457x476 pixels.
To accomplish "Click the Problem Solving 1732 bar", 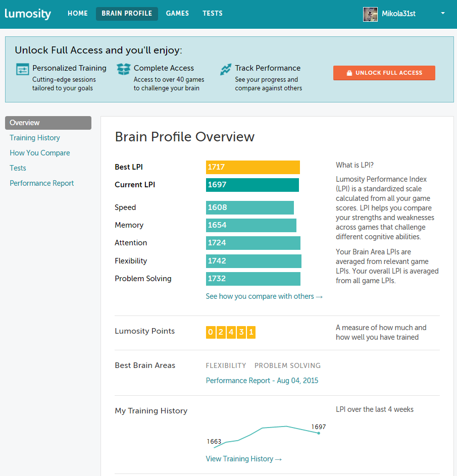I will pos(253,279).
